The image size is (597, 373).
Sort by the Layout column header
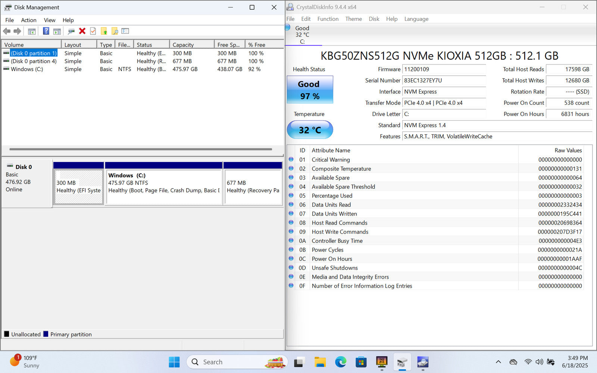79,44
